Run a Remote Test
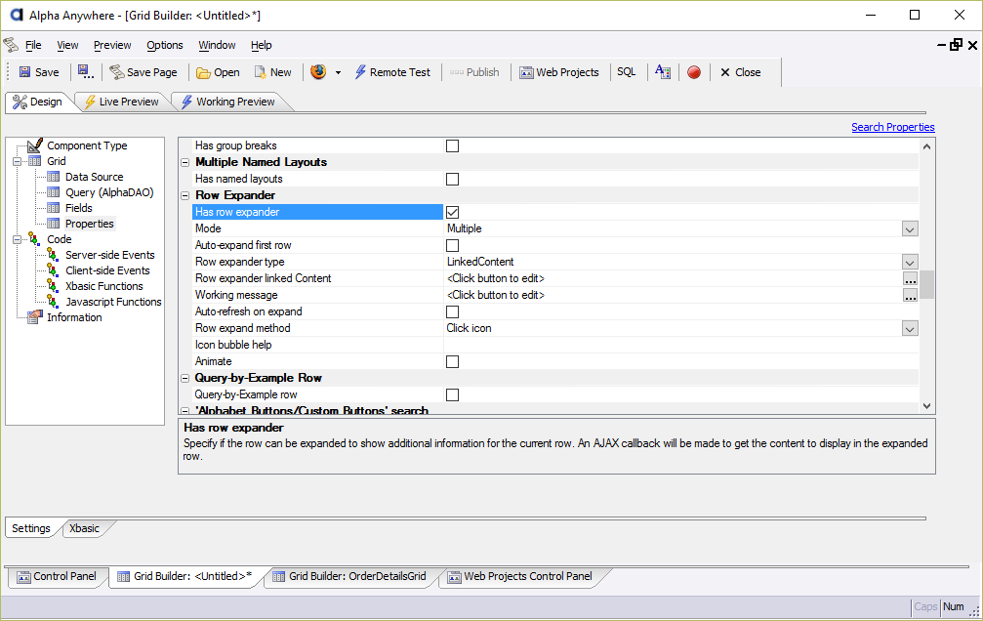Screen dimensions: 983x621 [393, 72]
